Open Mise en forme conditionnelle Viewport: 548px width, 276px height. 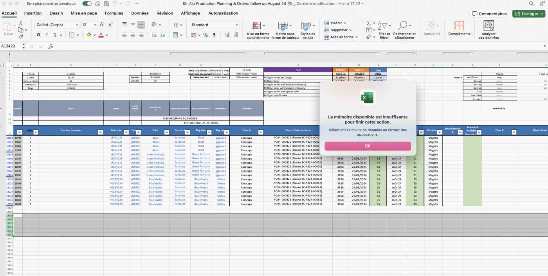pyautogui.click(x=258, y=30)
